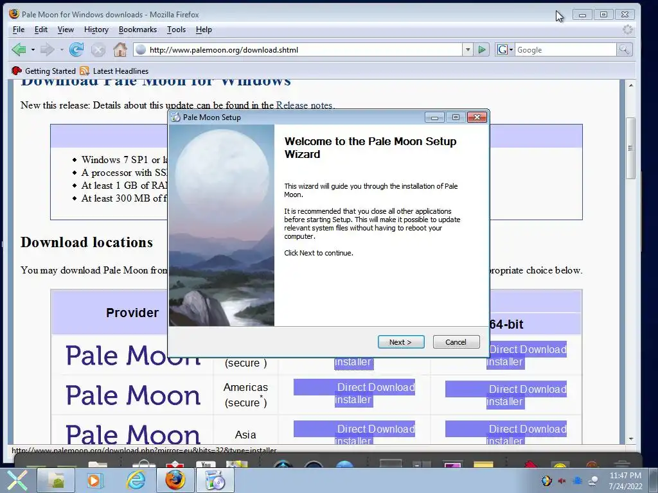
Task: Switch to Firefox in the taskbar
Action: pos(175,480)
